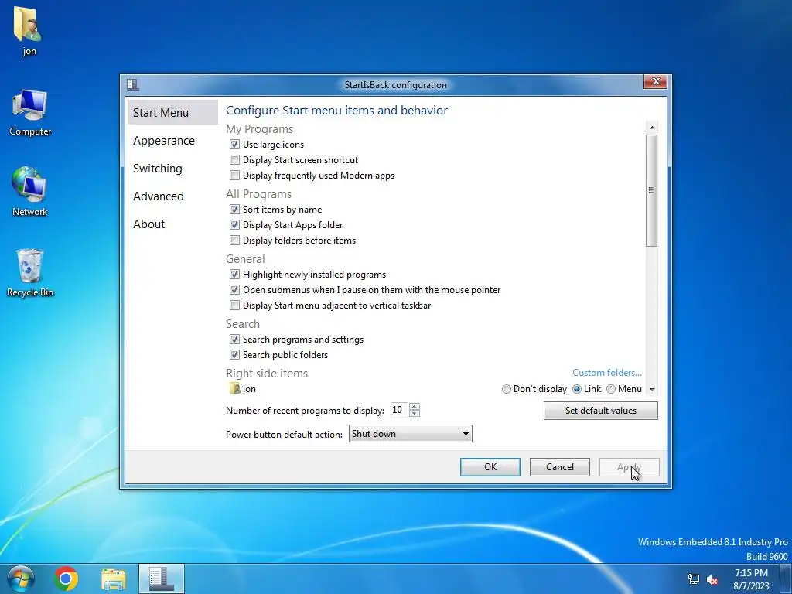Decrease number of recent programs
Image resolution: width=792 pixels, height=594 pixels.
pyautogui.click(x=415, y=413)
